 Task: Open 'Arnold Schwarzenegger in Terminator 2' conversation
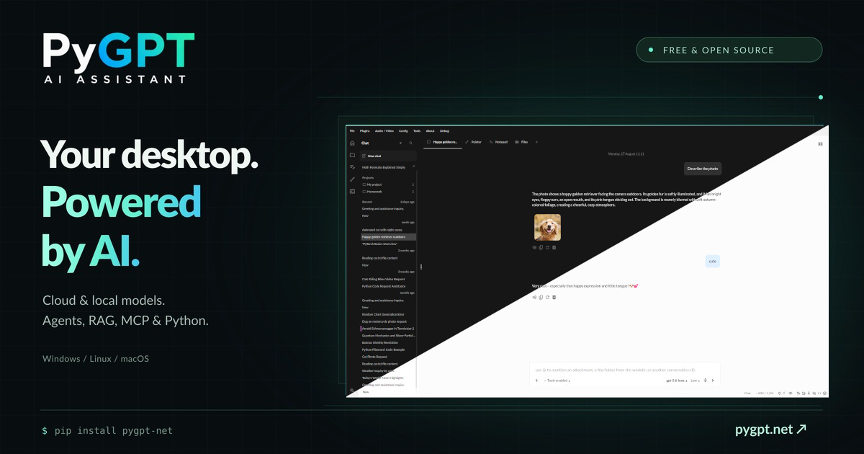pos(388,329)
